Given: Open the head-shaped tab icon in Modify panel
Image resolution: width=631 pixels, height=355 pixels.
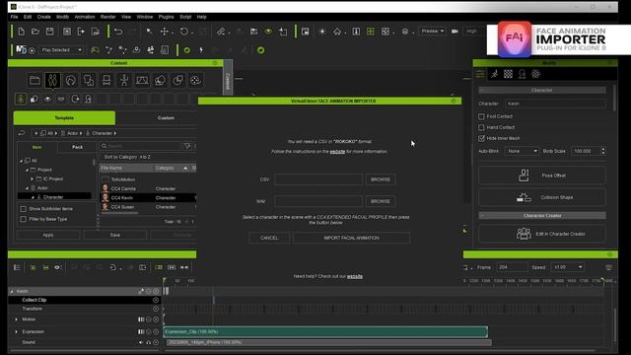Looking at the screenshot, I should (x=522, y=74).
